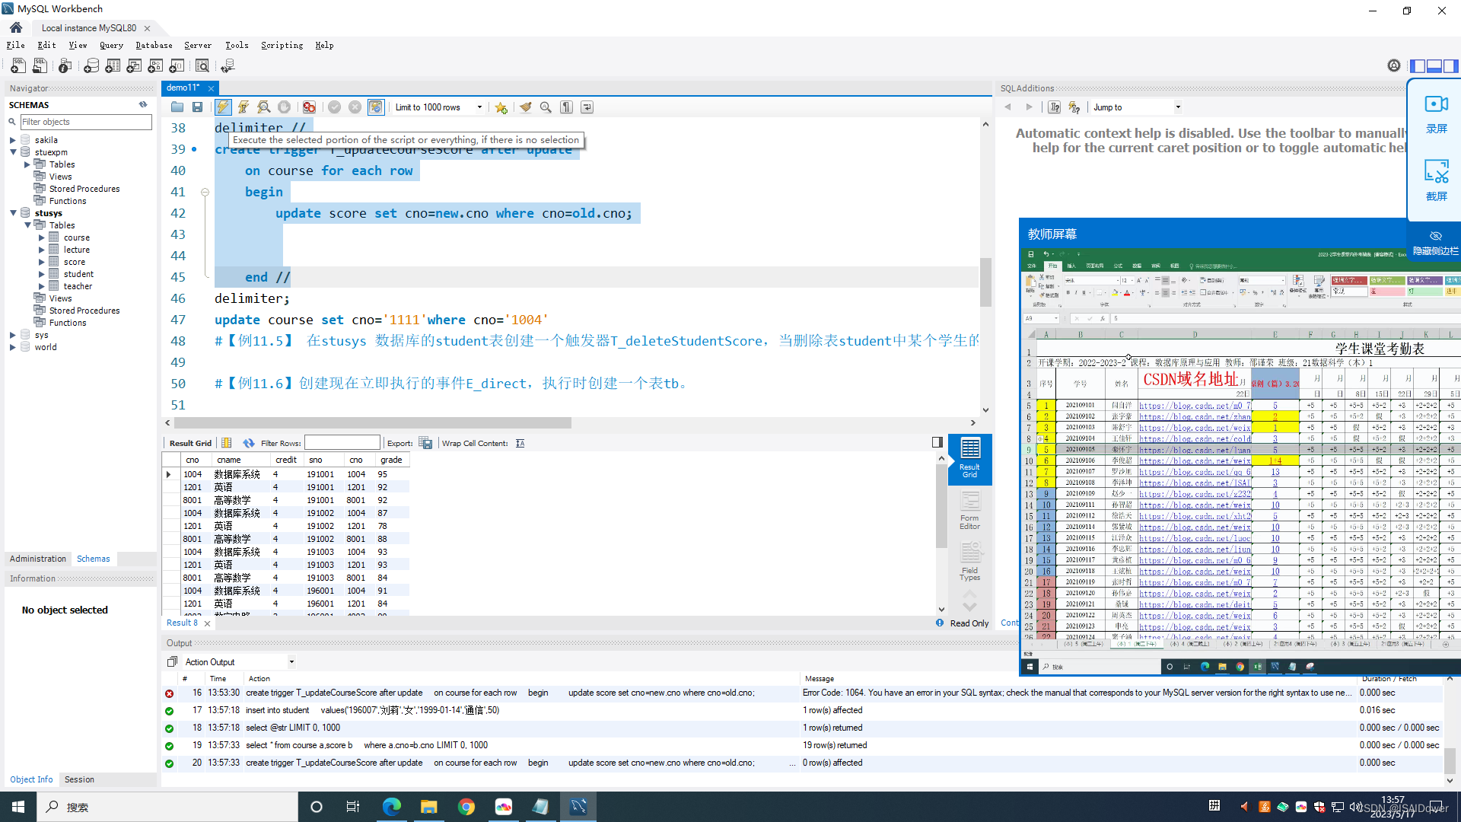Click the Session tab at bottom
Viewport: 1461px width, 822px height.
(79, 779)
